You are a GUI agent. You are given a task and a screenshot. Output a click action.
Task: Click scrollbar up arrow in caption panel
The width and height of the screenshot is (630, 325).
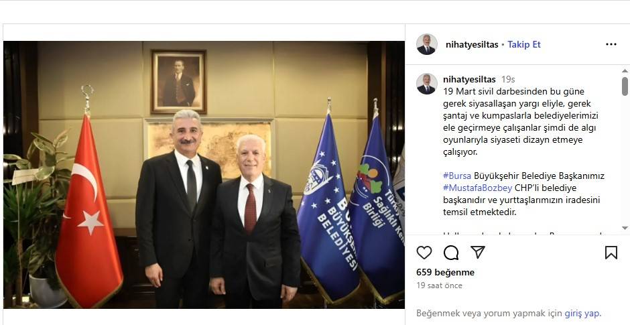point(625,71)
